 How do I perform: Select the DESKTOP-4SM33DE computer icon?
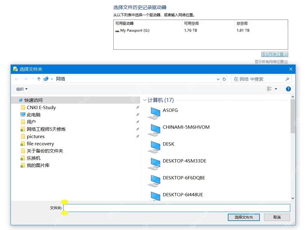(x=154, y=164)
